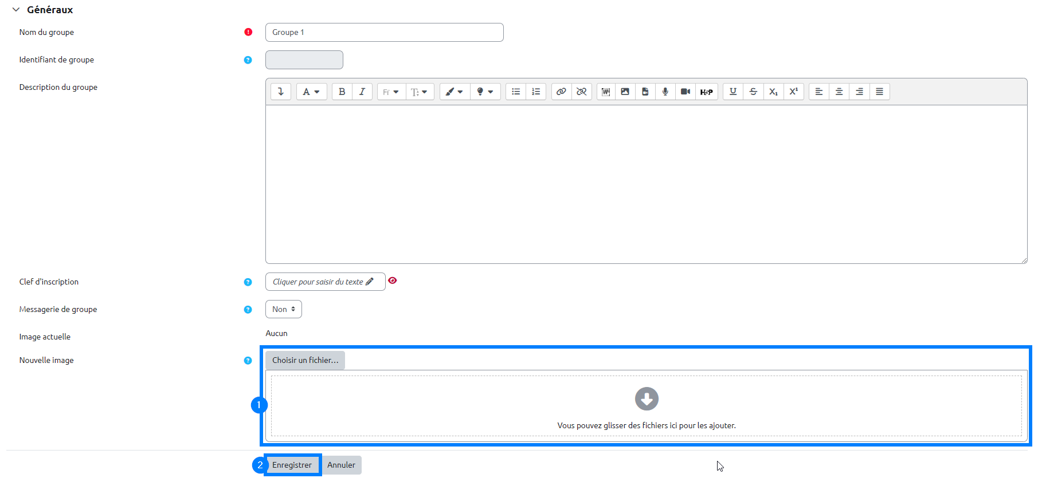
Task: Insert a link using the link icon
Action: coord(561,92)
